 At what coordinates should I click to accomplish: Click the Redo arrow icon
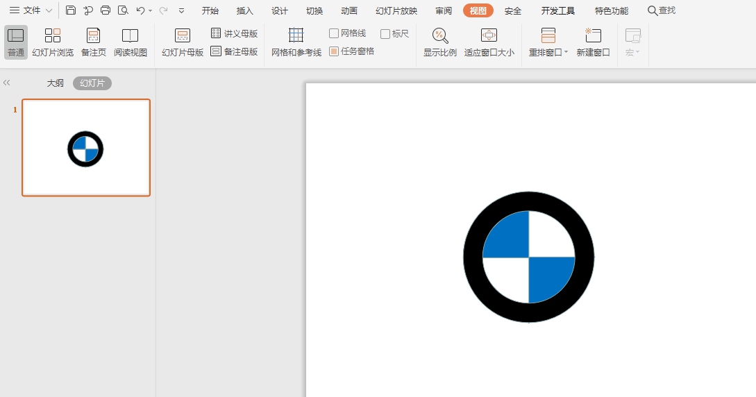pyautogui.click(x=163, y=10)
